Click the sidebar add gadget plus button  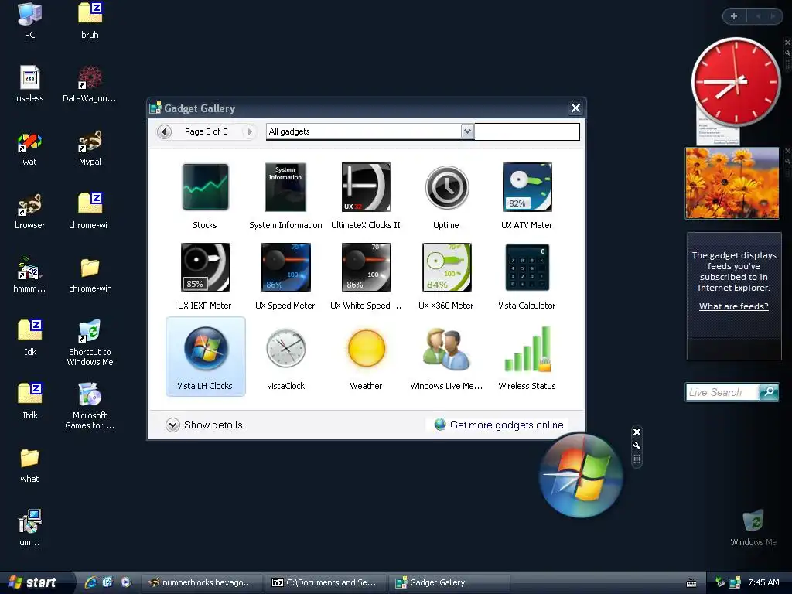tap(734, 16)
